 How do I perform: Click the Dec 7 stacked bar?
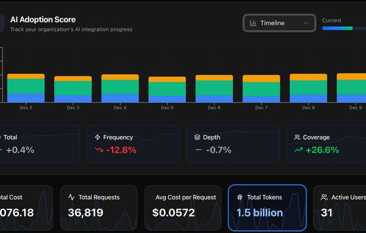click(261, 89)
